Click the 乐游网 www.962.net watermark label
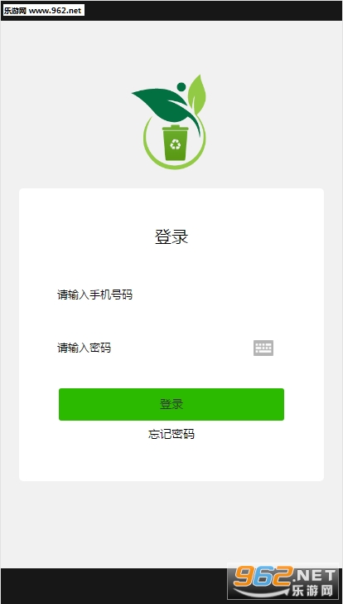Viewport: 343px width, 604px height. click(43, 11)
